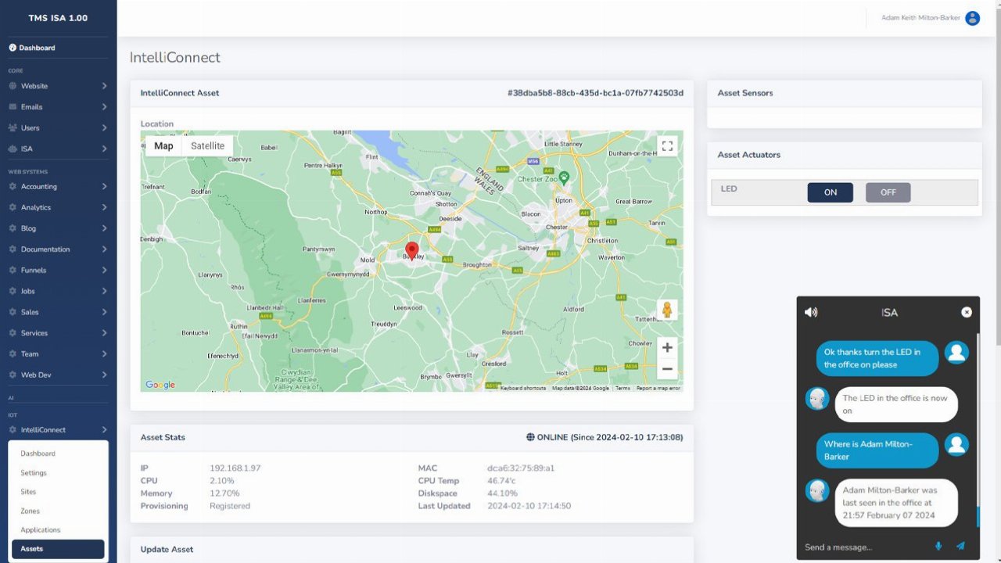Click the gear icon beside Website
The image size is (1001, 563).
[13, 86]
